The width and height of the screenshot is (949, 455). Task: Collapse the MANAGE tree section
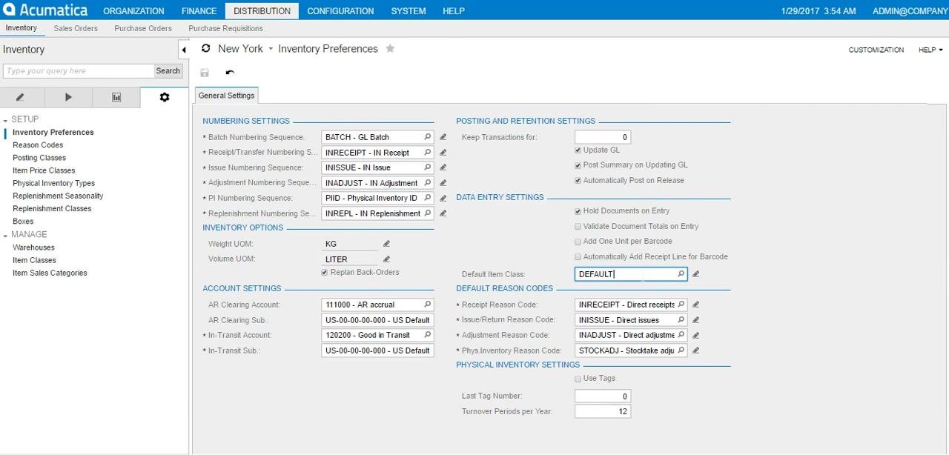[x=5, y=236]
